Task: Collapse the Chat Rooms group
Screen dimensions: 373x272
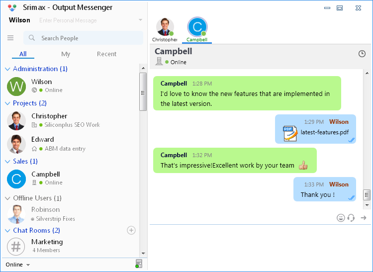Action: [x=7, y=230]
